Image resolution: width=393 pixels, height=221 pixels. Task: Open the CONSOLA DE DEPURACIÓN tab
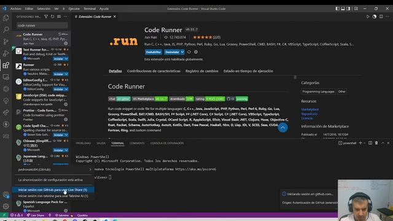coord(167,143)
